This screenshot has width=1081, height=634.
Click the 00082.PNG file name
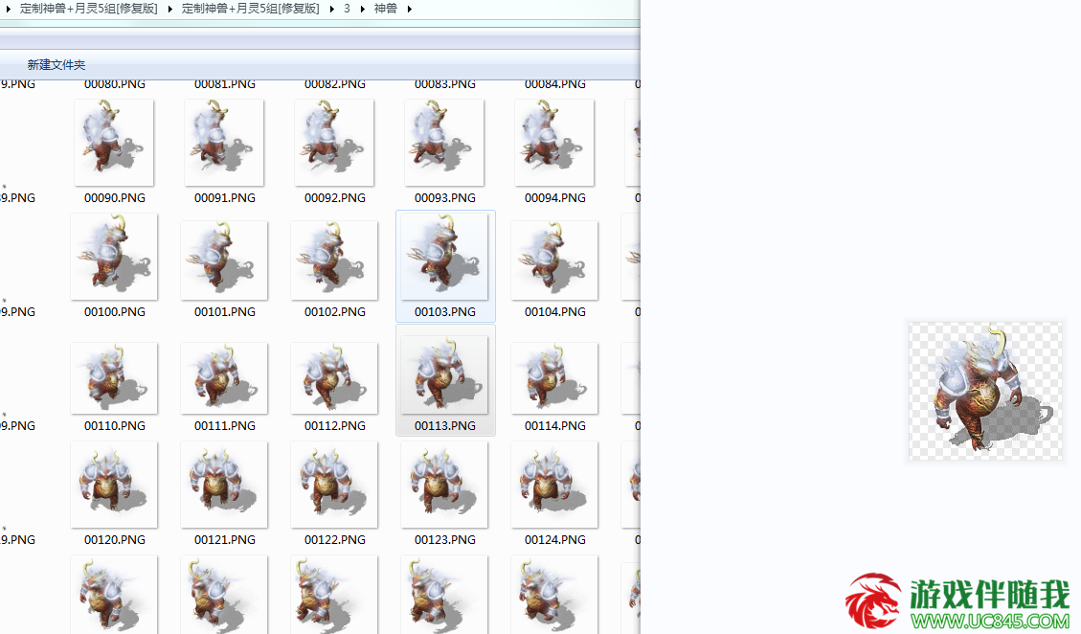335,85
